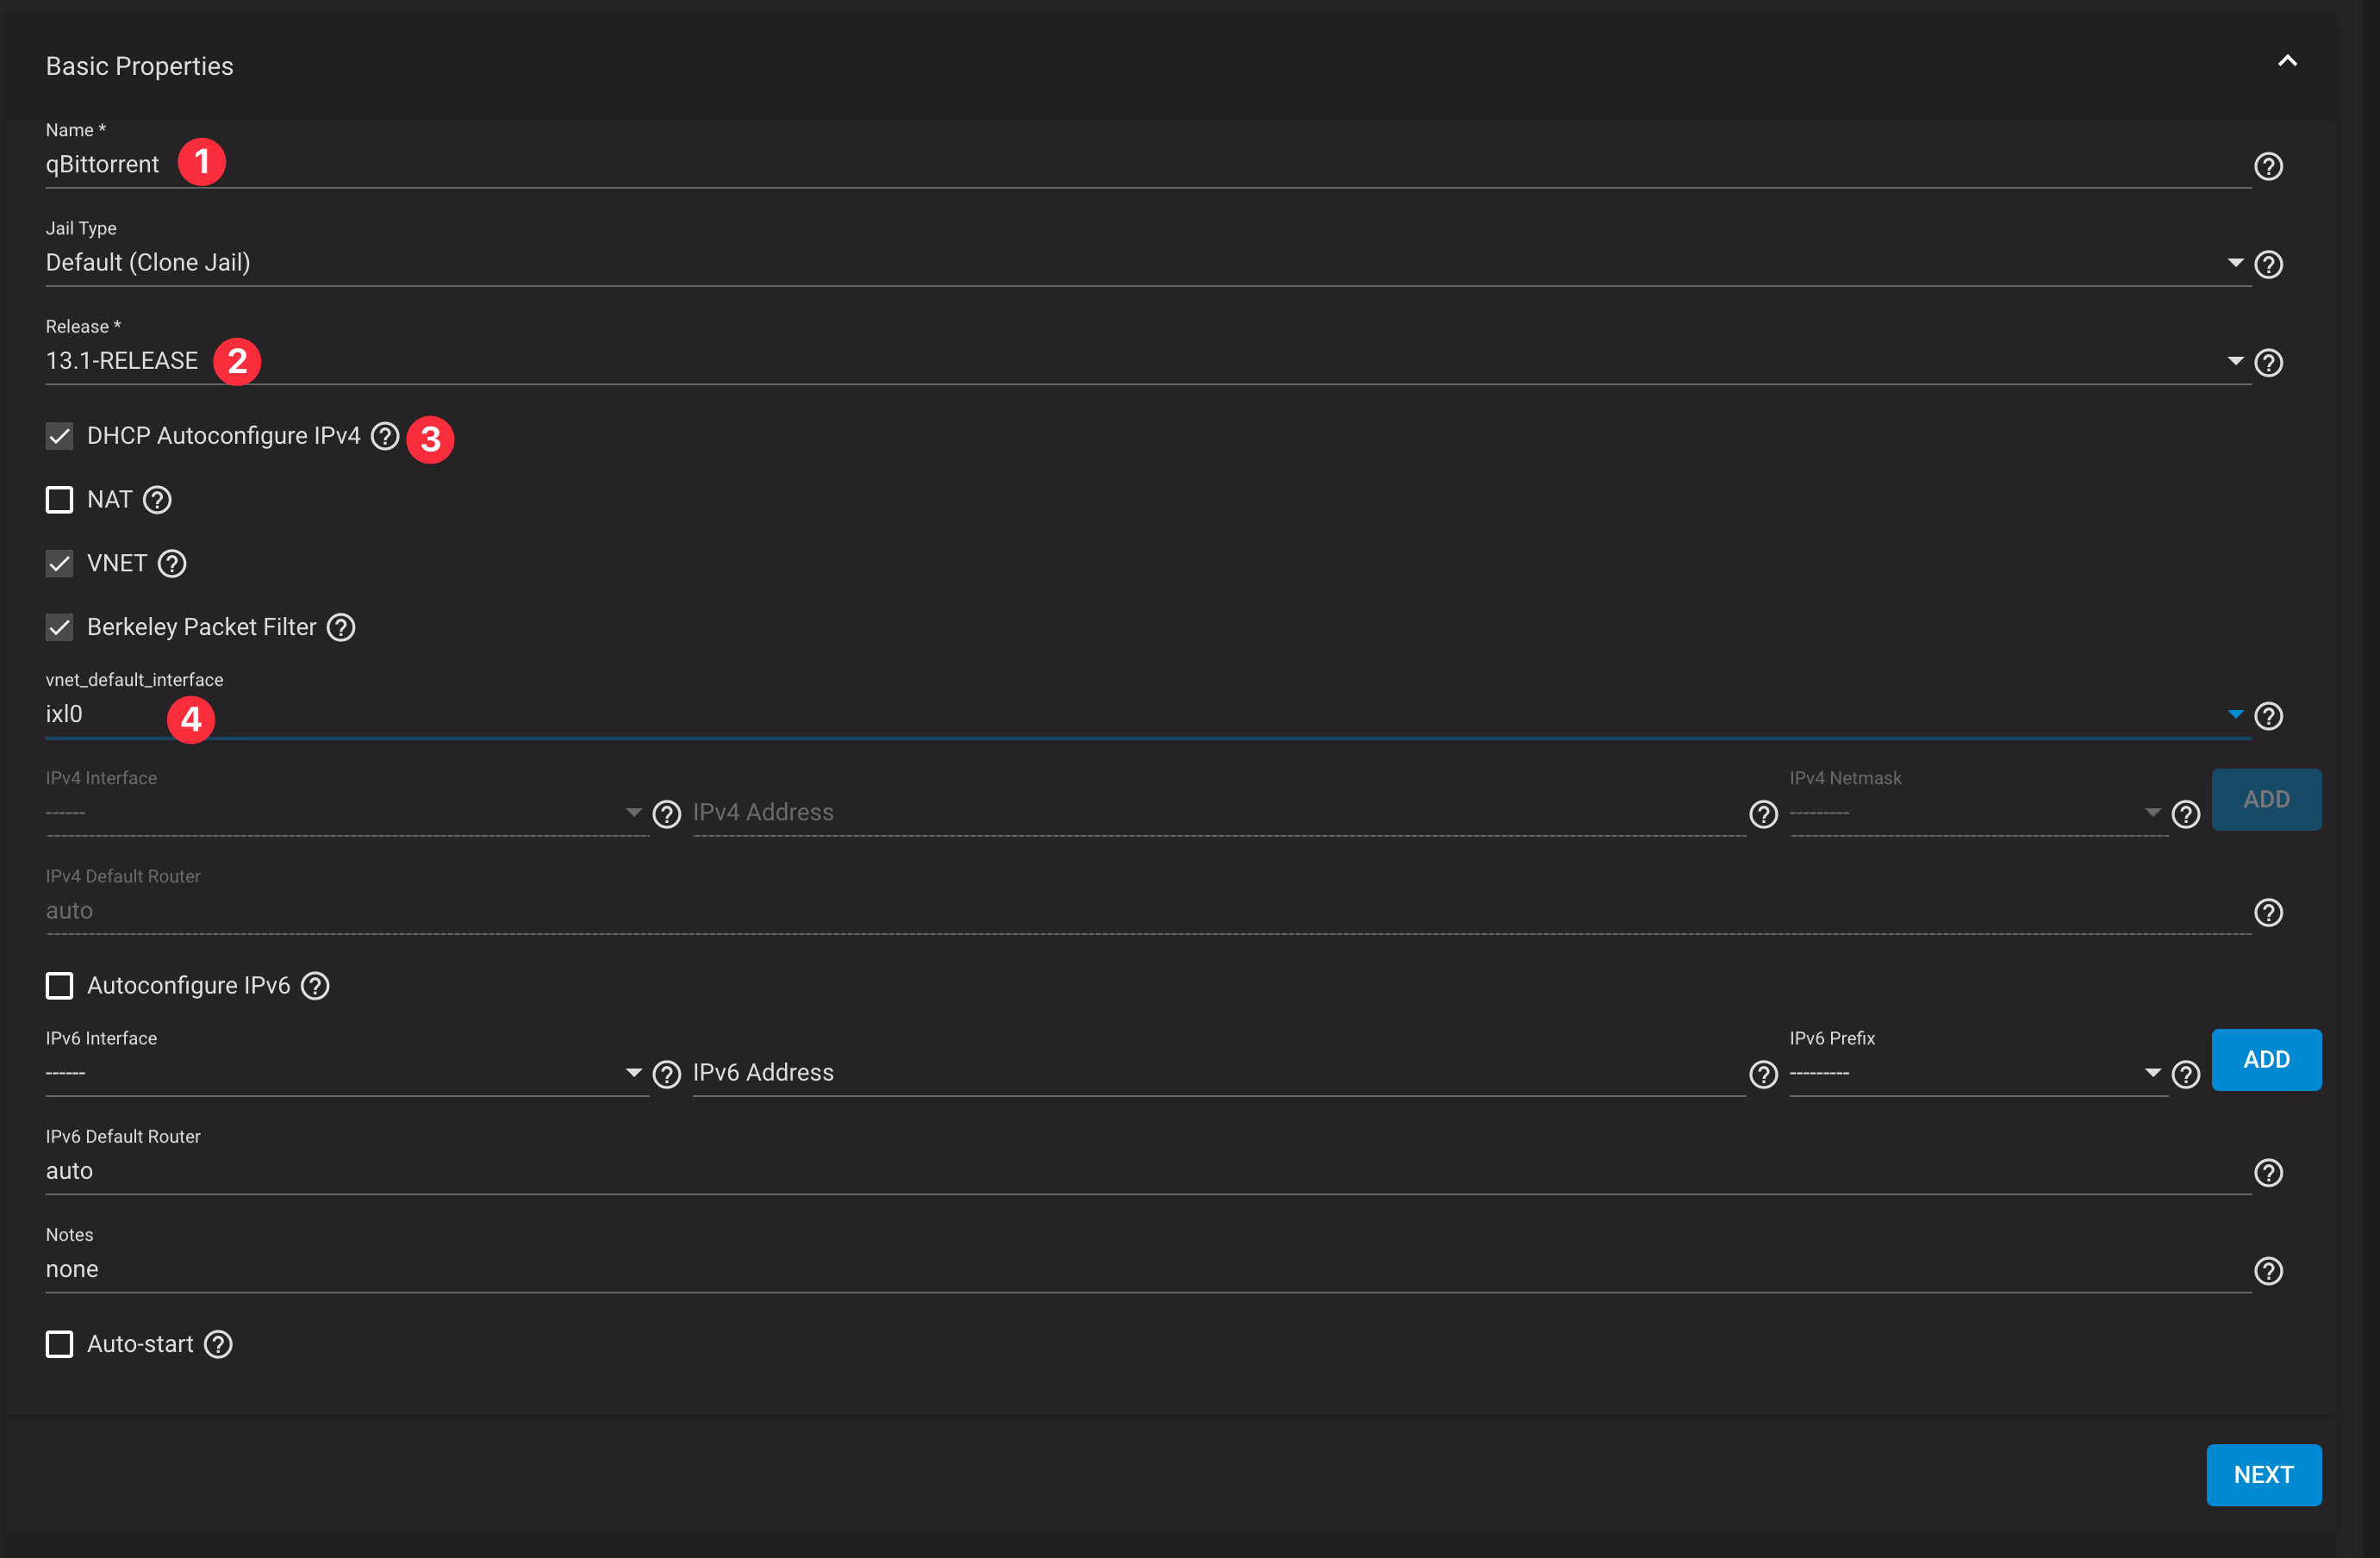This screenshot has height=1558, width=2380.
Task: Open the vnet_default_interface dropdown
Action: click(x=1148, y=715)
